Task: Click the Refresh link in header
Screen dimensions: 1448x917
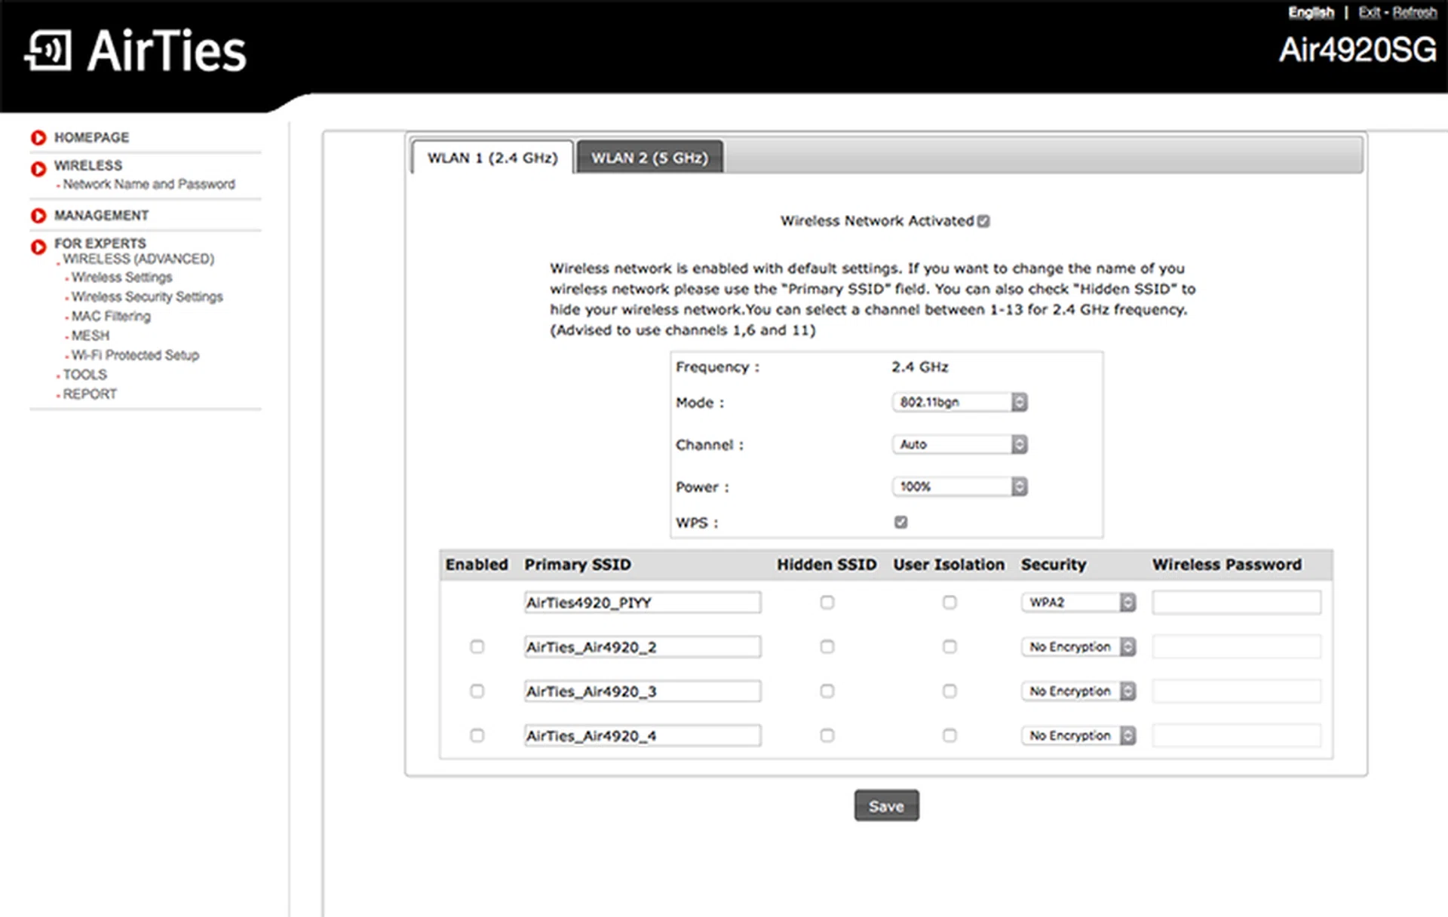Action: (x=1414, y=13)
